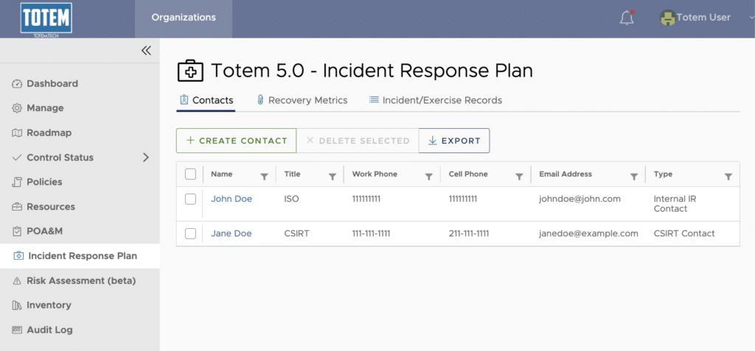755x351 pixels.
Task: Open the Jane Doe contact link
Action: (x=231, y=234)
